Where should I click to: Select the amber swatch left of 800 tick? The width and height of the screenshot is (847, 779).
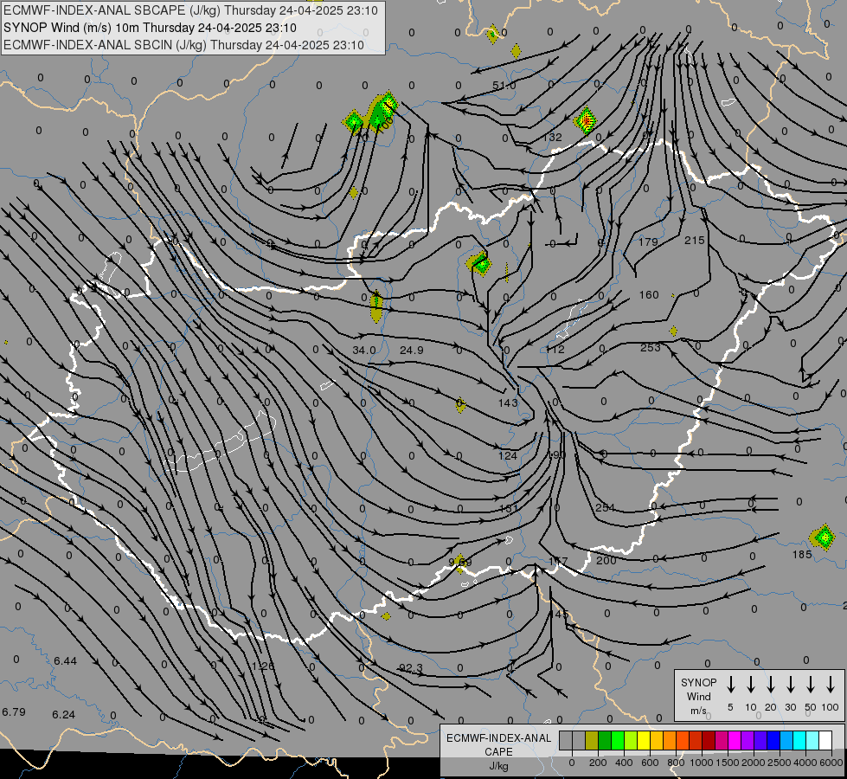(x=657, y=741)
